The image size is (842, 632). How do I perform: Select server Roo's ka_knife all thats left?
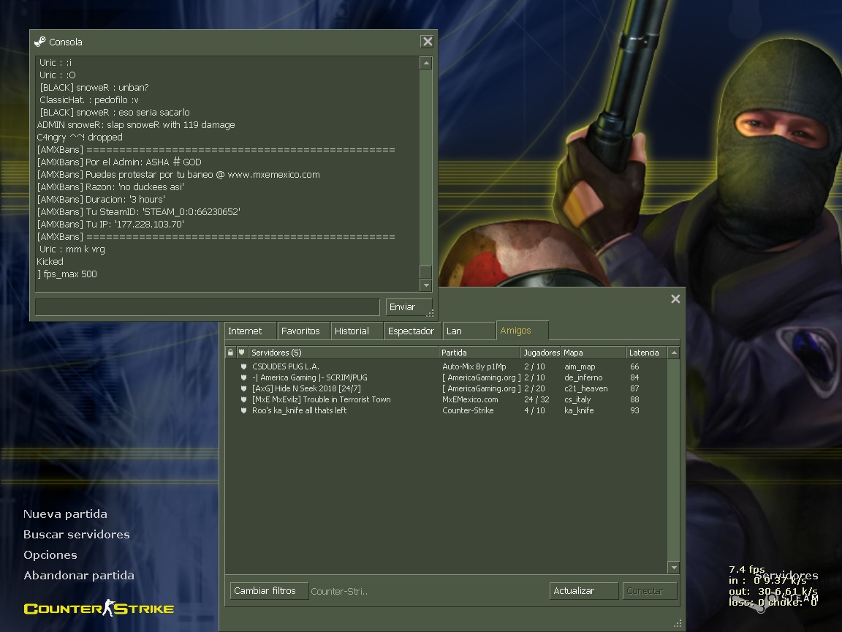point(447,410)
